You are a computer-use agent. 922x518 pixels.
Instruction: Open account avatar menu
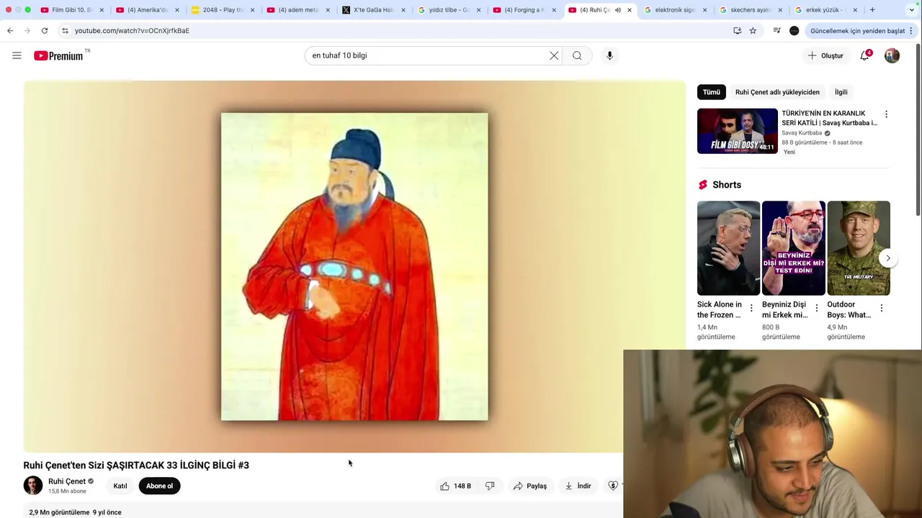pos(892,55)
